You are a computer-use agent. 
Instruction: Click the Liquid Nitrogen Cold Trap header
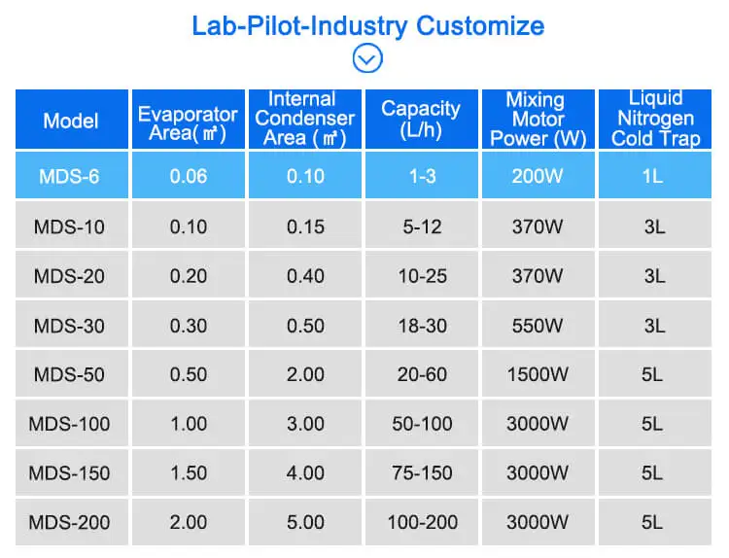point(655,121)
